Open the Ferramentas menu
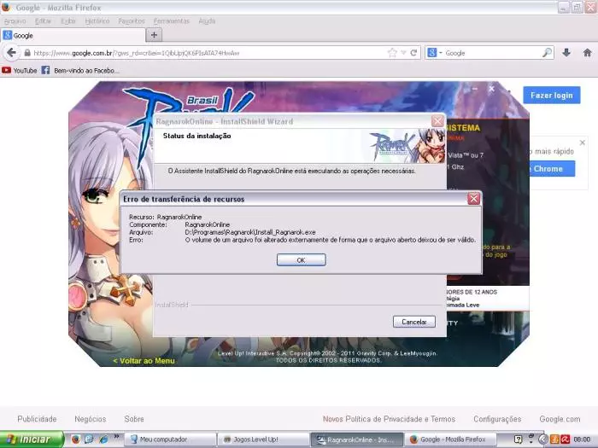Viewport: 598px width, 448px height. pyautogui.click(x=171, y=21)
